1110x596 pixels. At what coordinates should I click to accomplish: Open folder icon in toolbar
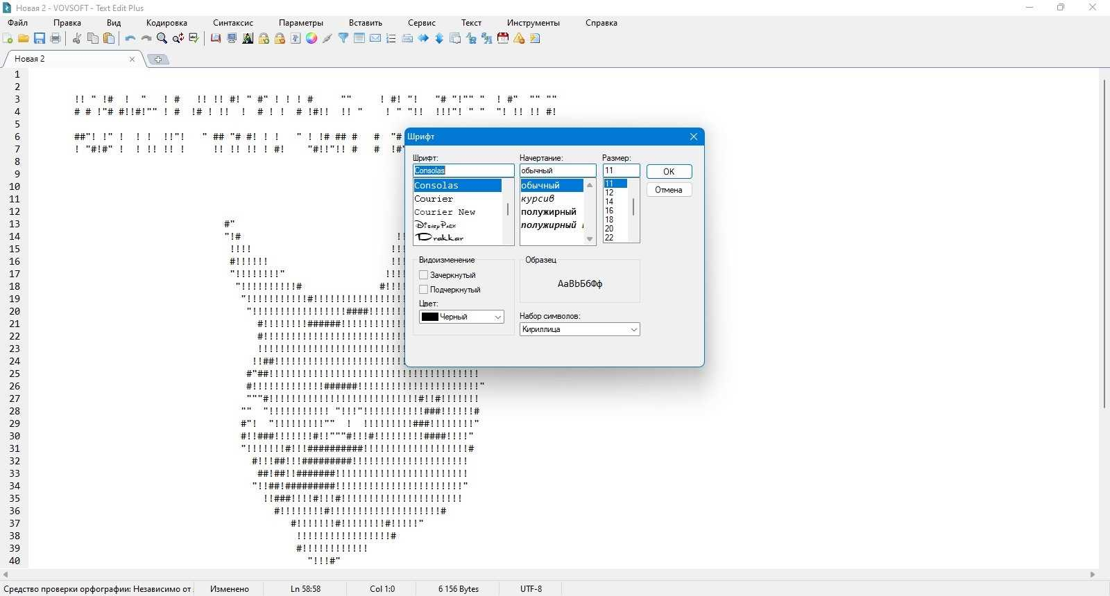coord(24,39)
